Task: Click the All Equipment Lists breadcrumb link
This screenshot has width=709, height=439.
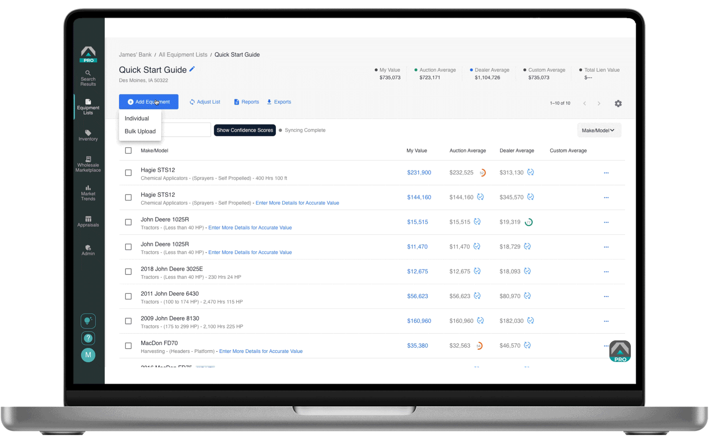Action: click(x=183, y=55)
